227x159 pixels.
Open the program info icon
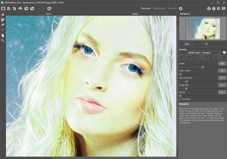point(209,8)
